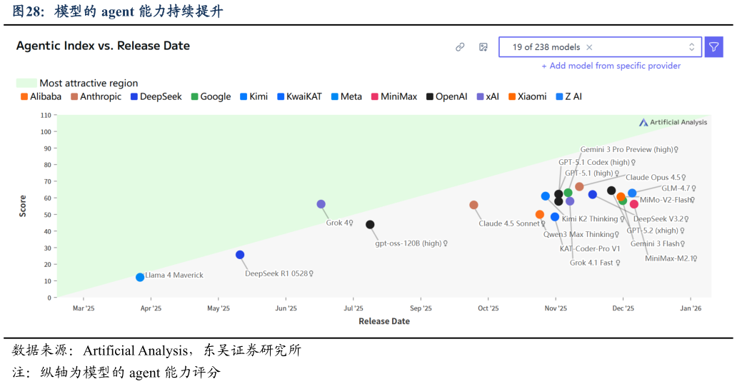Click the Artificial Analysis logo watermark
737x384 pixels.
coord(673,122)
